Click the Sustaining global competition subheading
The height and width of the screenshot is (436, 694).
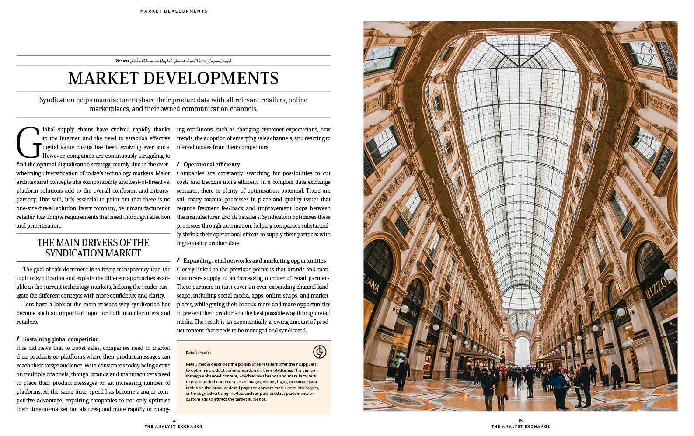point(61,339)
